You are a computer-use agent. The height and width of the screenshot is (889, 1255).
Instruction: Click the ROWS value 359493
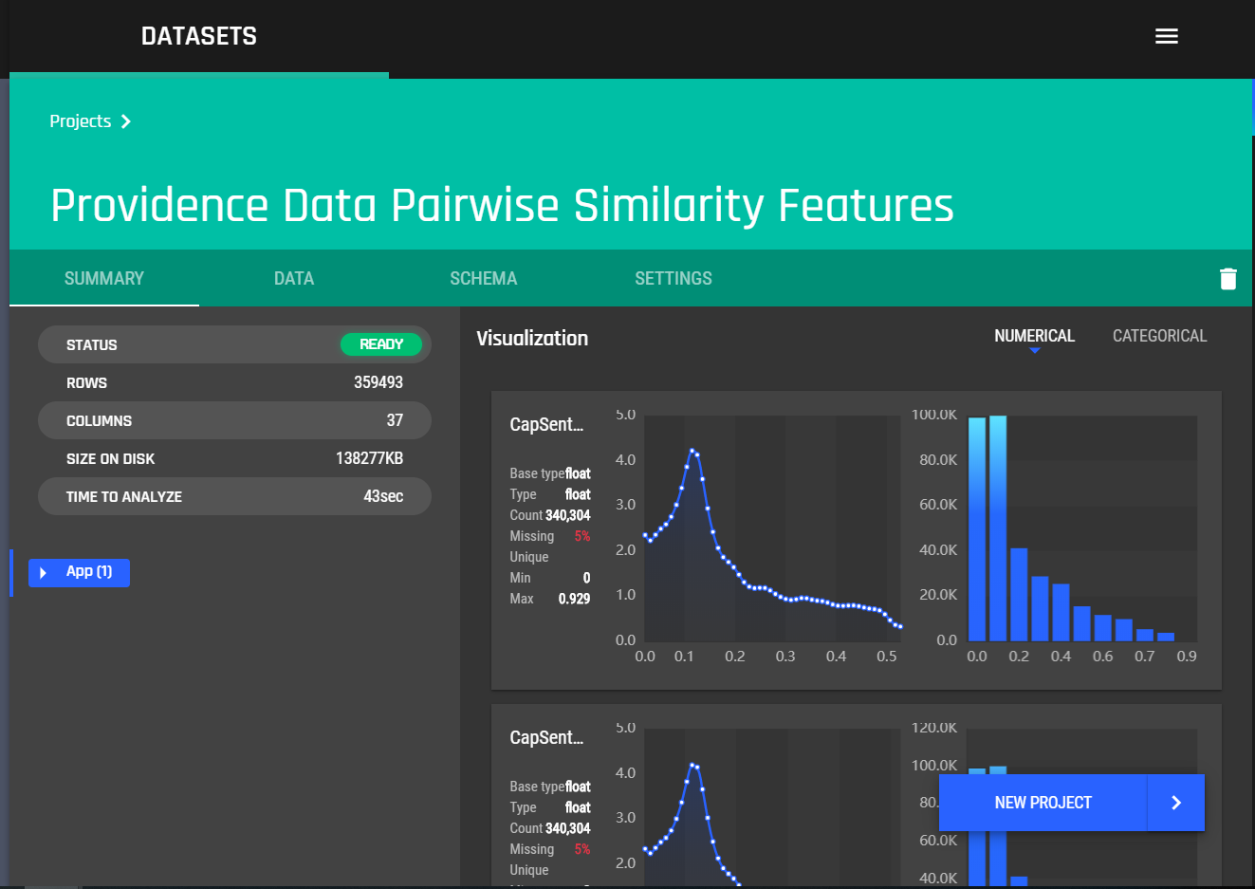click(x=378, y=382)
